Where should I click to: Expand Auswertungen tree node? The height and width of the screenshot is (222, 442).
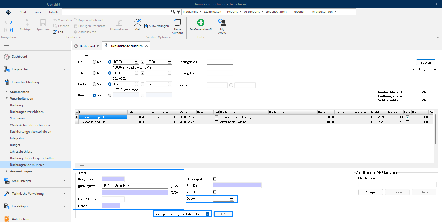pos(6,171)
